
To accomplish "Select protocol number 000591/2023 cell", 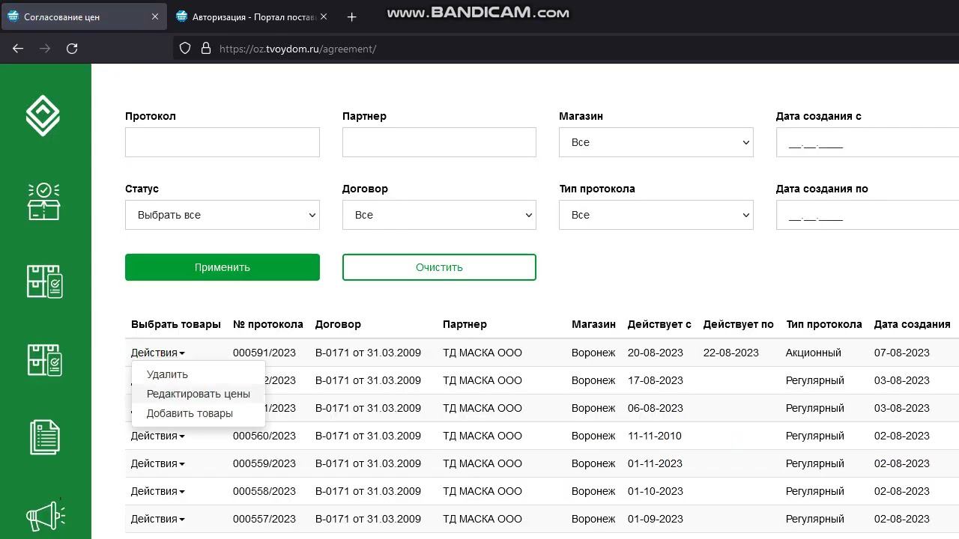I will [x=264, y=353].
